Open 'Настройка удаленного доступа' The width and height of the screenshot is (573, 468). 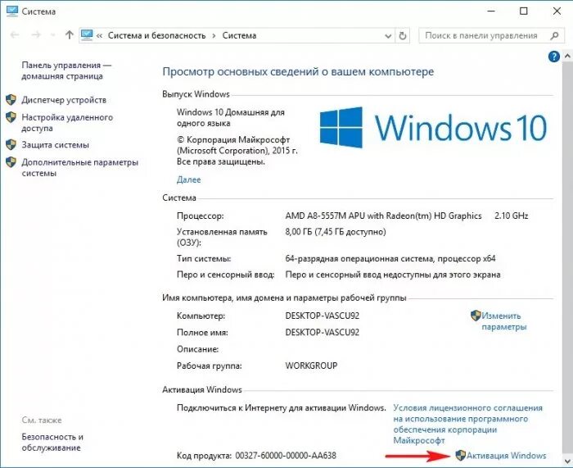coord(67,123)
